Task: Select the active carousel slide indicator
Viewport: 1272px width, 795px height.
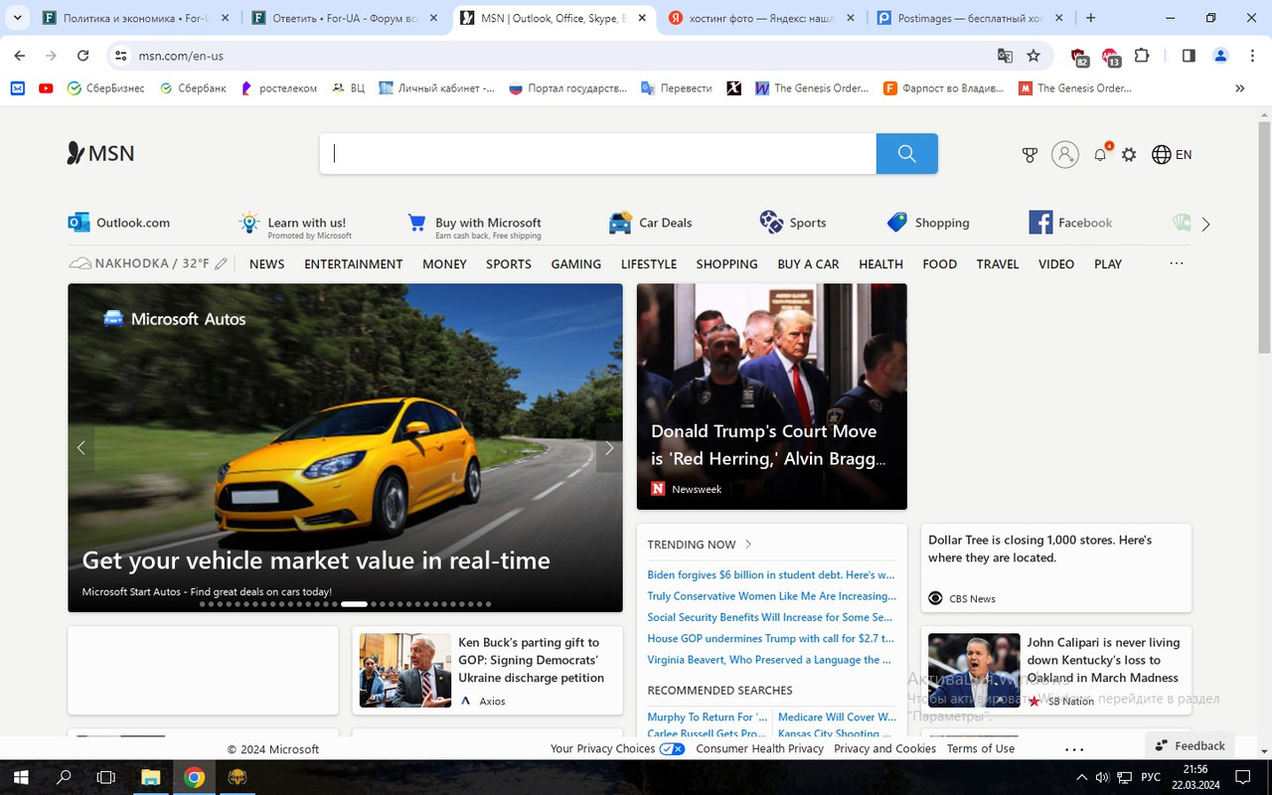Action: pyautogui.click(x=354, y=603)
